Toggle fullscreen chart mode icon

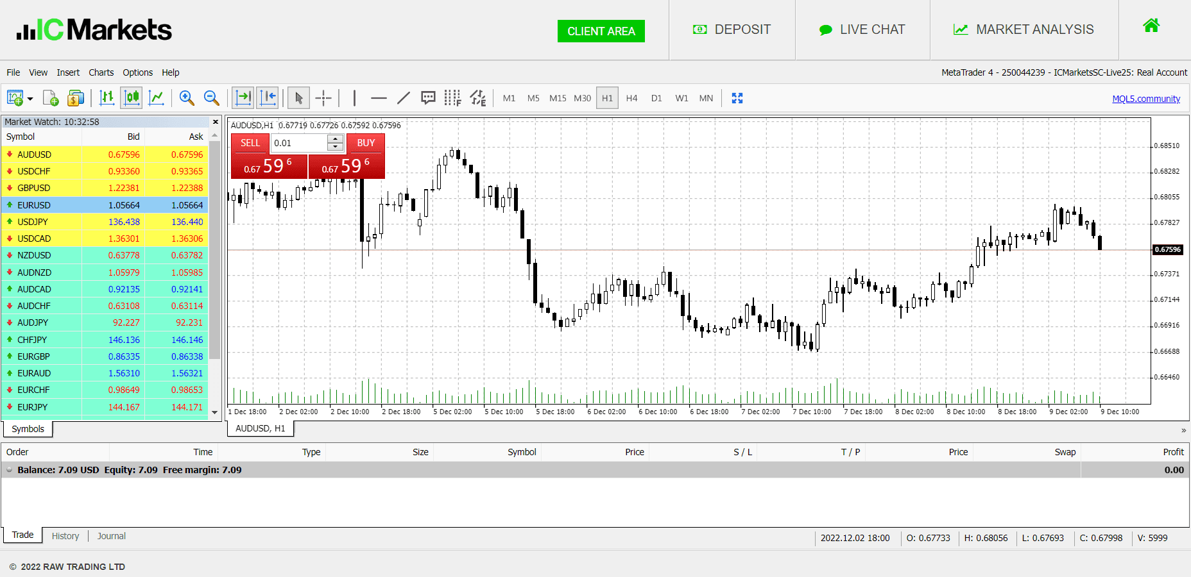[737, 98]
